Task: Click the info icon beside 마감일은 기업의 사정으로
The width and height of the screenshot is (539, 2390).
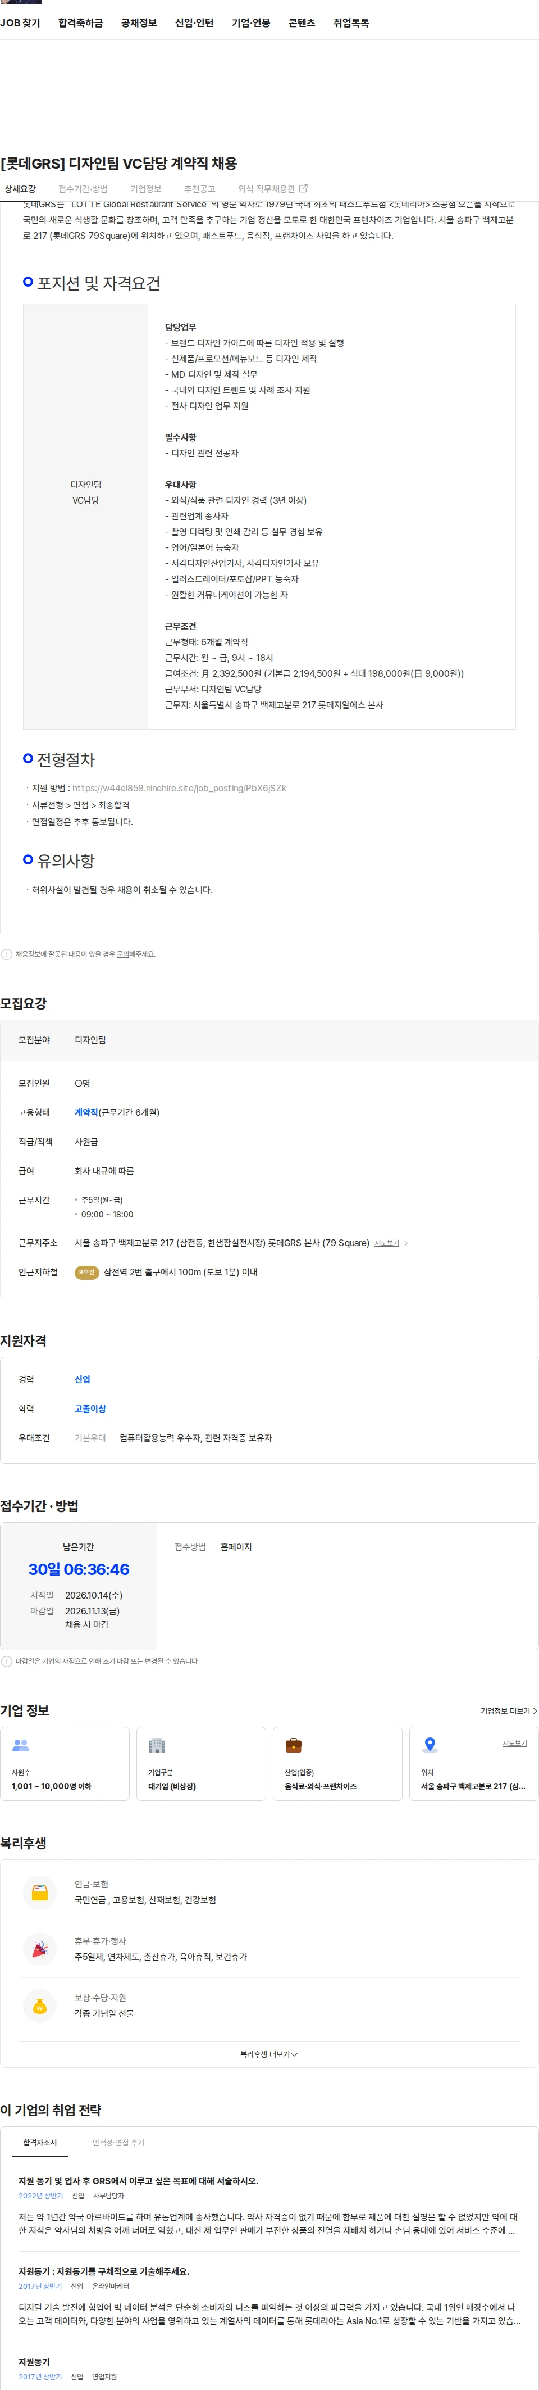Action: (7, 1661)
